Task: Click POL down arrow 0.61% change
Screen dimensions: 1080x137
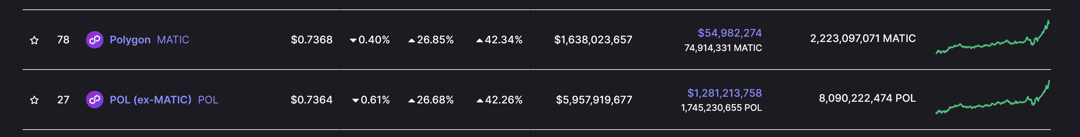Action: coord(371,99)
